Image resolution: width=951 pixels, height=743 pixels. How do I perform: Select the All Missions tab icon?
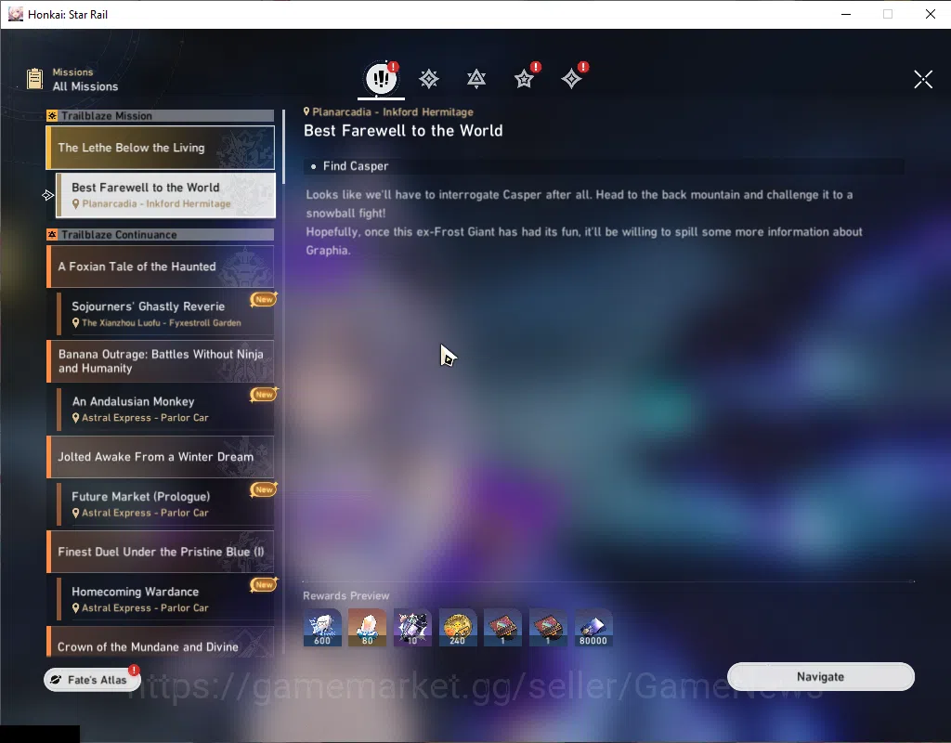tap(381, 78)
